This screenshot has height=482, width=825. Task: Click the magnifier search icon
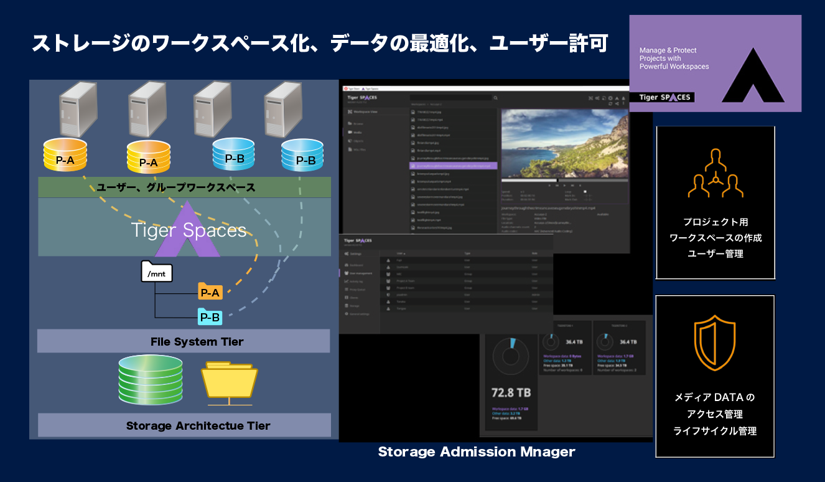click(x=495, y=98)
